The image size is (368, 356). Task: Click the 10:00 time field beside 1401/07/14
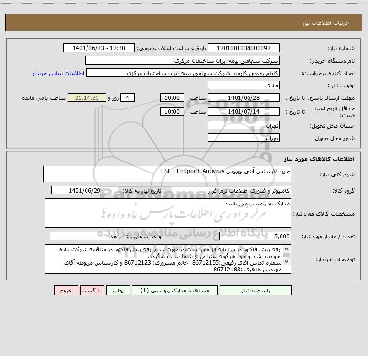point(172,111)
